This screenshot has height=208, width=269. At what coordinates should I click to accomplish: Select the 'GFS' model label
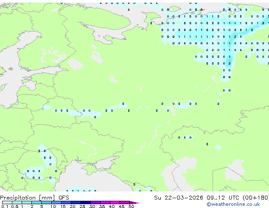[x=64, y=198]
